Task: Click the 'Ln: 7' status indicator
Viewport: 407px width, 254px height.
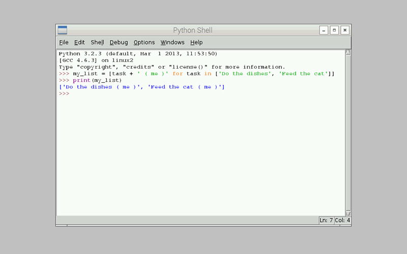Action: click(326, 220)
